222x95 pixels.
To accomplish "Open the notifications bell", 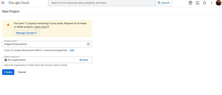I will 204,3.
